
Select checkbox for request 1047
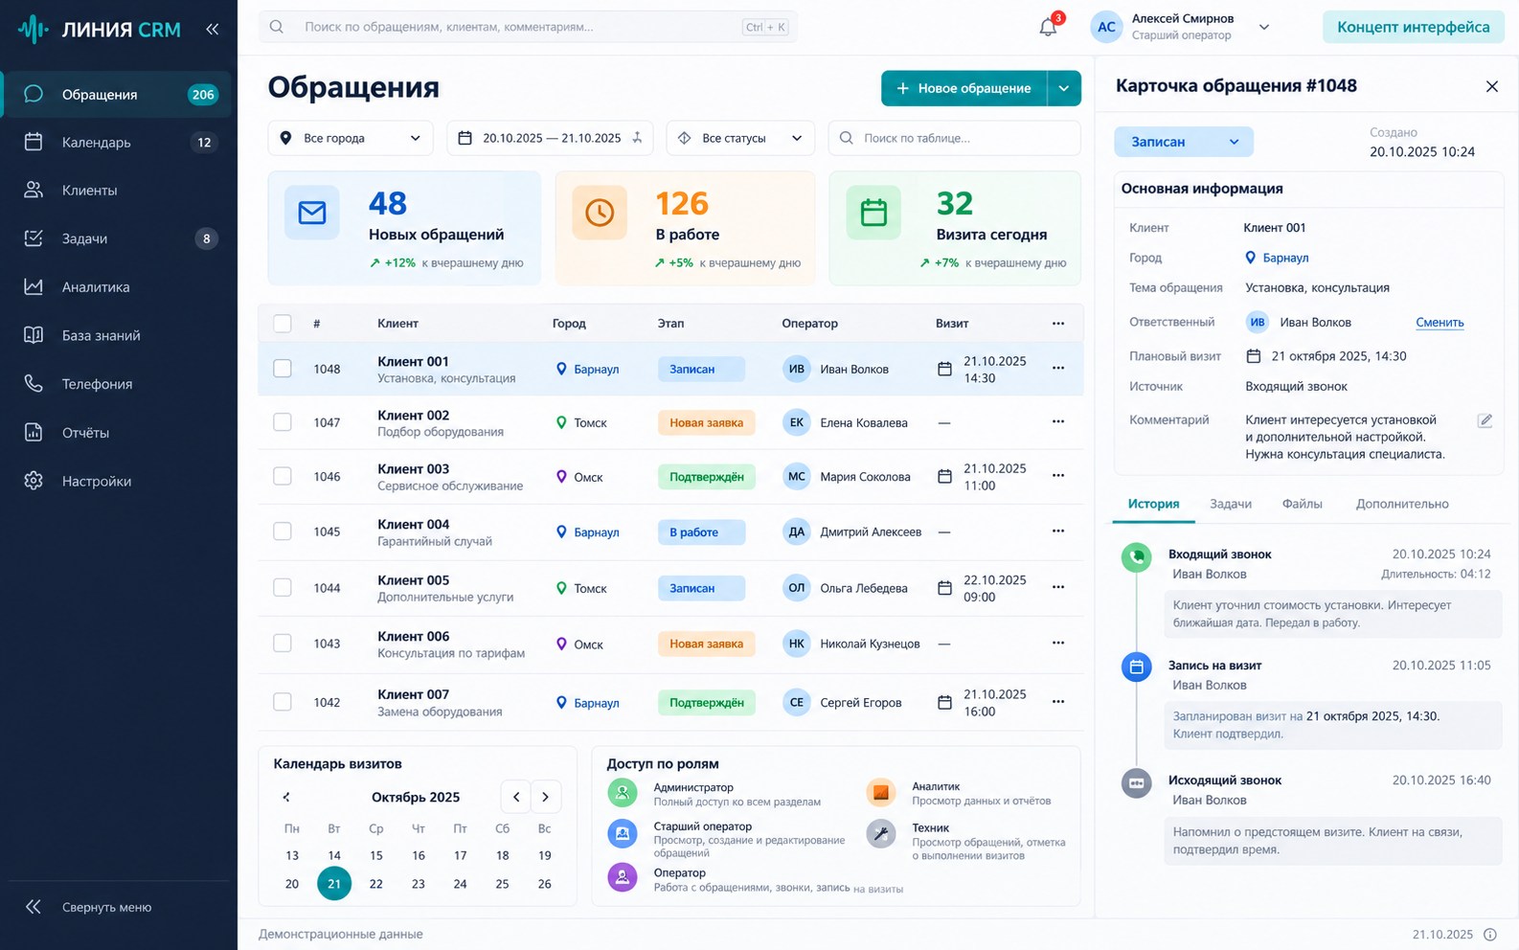point(283,422)
